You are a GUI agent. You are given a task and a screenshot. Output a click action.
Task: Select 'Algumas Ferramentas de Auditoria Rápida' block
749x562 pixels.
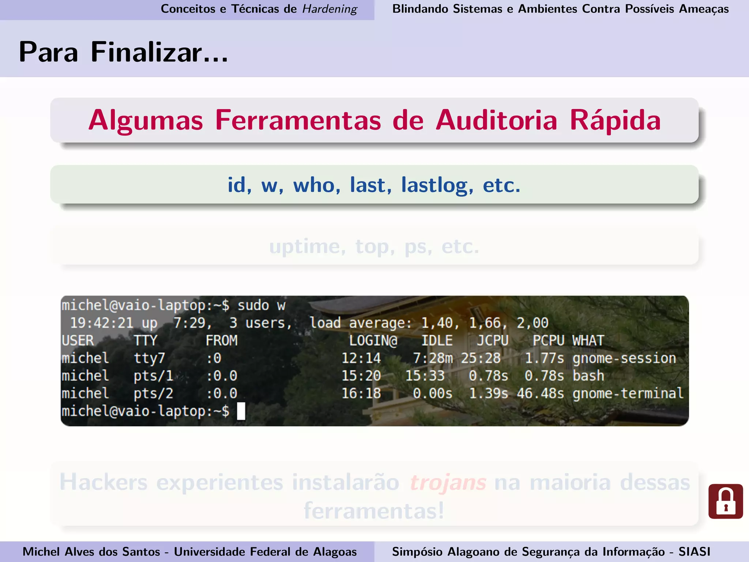[x=374, y=120]
